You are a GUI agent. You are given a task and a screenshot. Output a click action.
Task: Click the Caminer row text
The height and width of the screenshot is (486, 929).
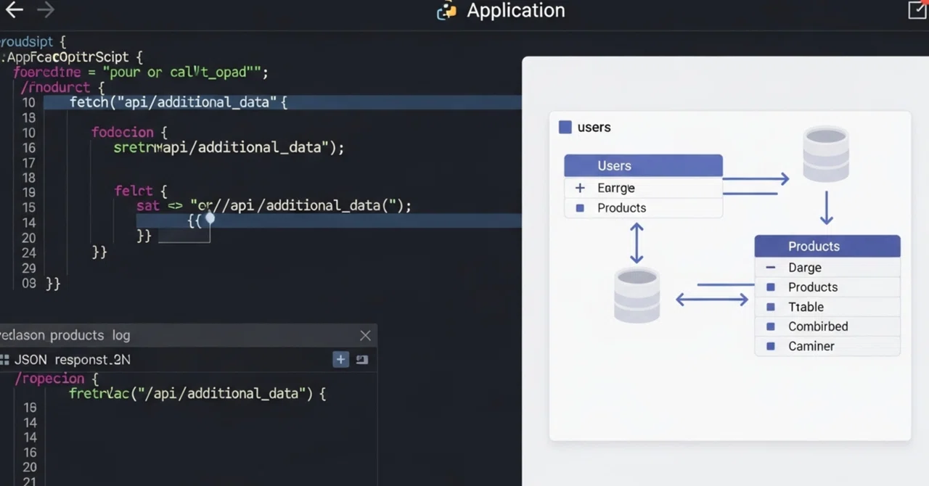pyautogui.click(x=811, y=346)
